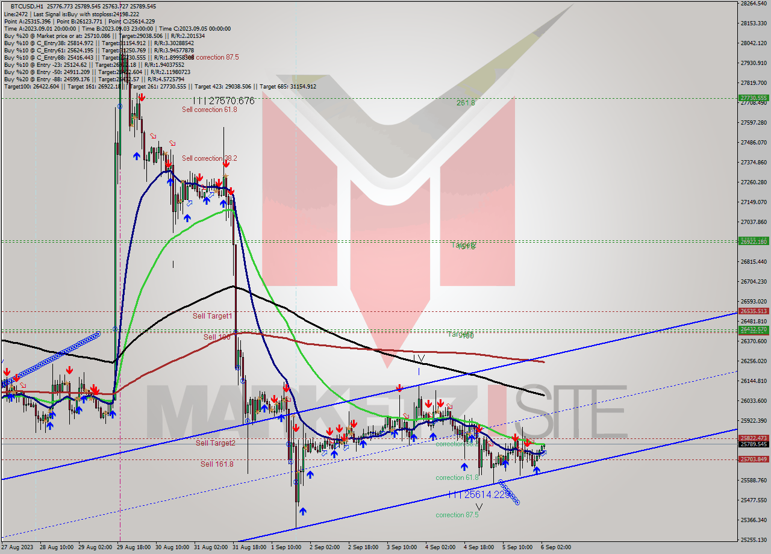Click the '27 Aug 2023' time axis label
771x554 pixels.
[17, 547]
